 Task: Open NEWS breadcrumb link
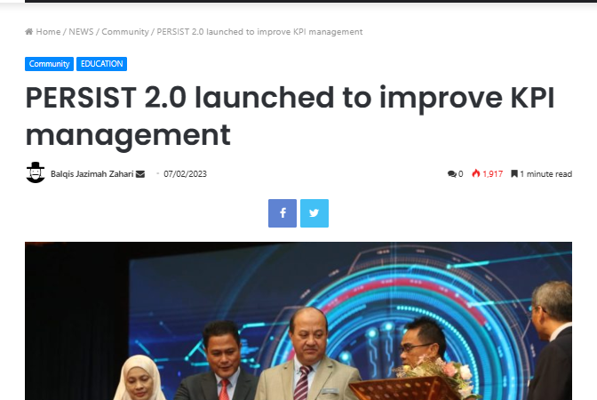point(81,32)
